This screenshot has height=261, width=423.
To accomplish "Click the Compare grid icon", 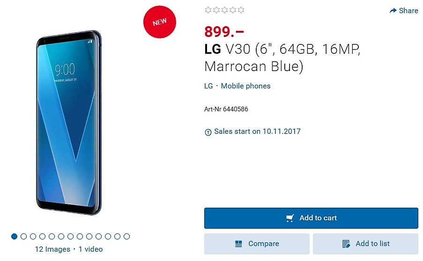I will pos(238,244).
